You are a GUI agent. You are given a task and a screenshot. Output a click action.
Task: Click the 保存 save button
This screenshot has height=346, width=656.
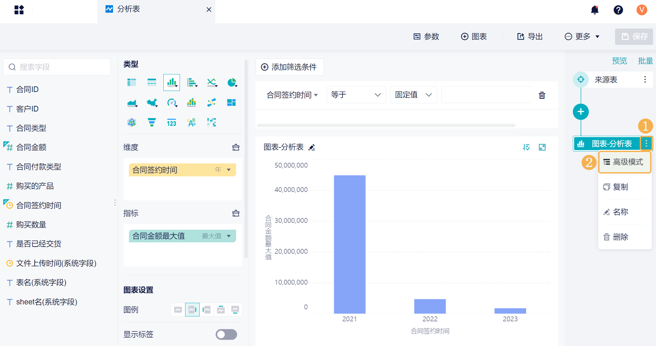[x=634, y=36]
